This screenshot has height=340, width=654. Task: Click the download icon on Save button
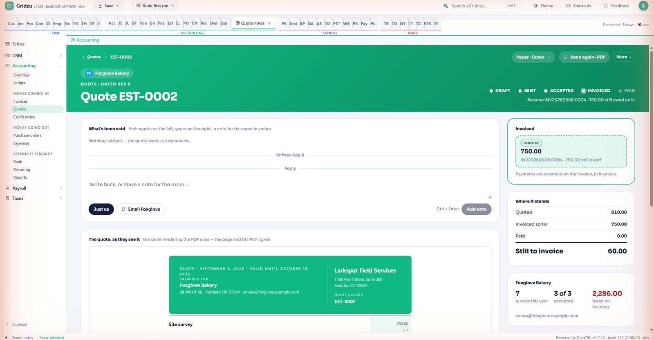coord(100,6)
